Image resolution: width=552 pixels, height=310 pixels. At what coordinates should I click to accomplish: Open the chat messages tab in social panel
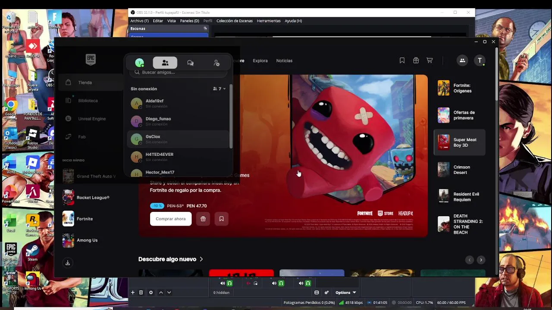[190, 63]
